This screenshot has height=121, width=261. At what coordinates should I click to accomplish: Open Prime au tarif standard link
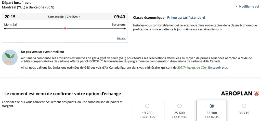(x=186, y=18)
